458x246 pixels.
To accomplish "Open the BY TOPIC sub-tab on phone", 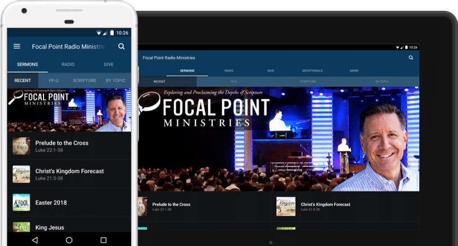I will click(x=116, y=81).
